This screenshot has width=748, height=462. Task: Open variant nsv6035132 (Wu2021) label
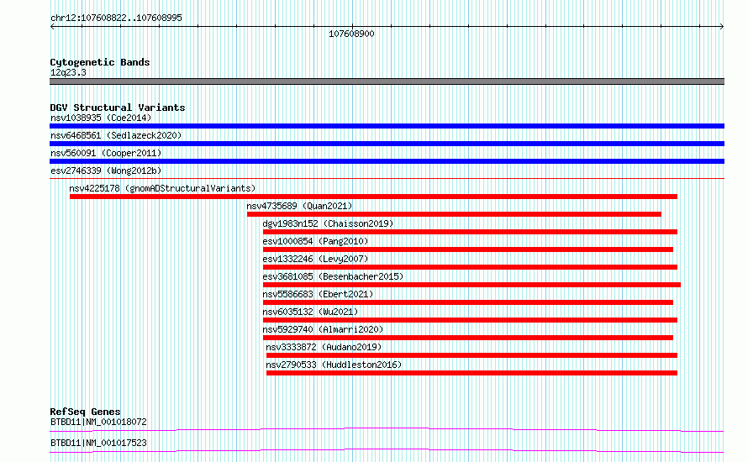tap(310, 312)
